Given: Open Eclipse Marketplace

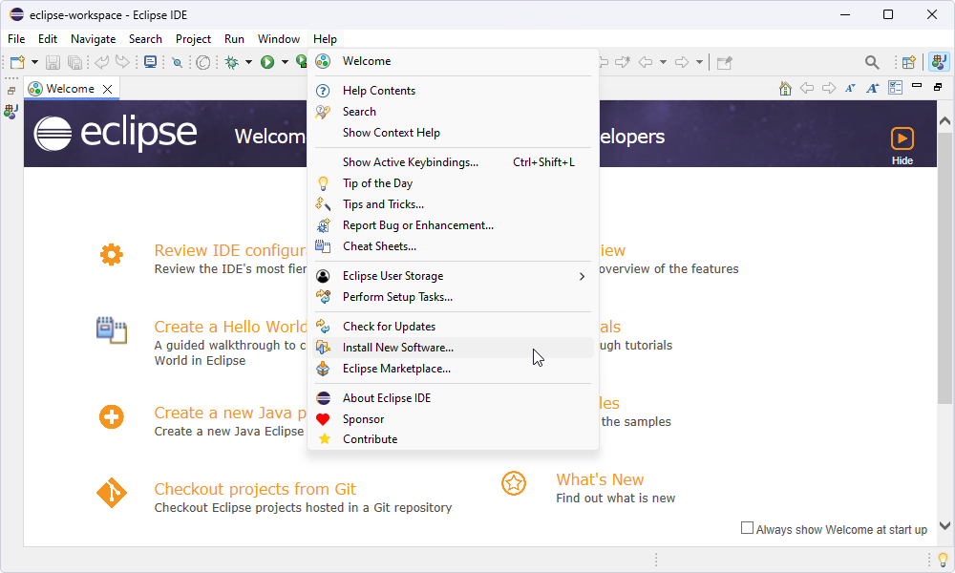Looking at the screenshot, I should (453, 369).
